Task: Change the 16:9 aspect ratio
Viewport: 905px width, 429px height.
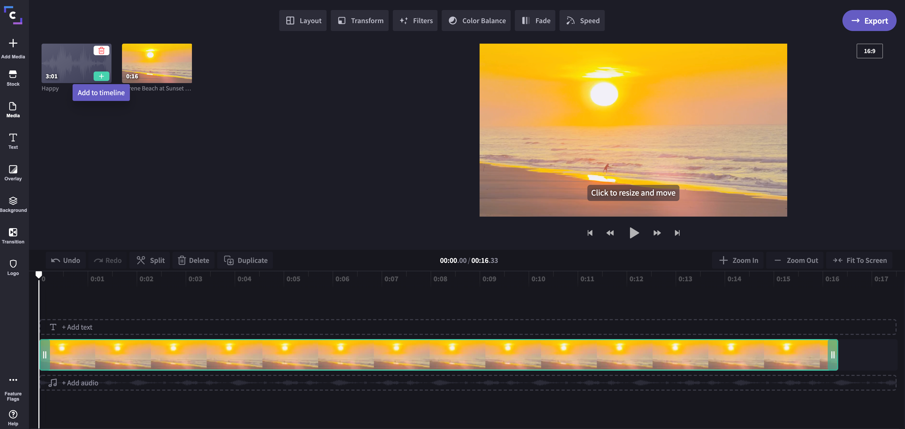Action: point(870,51)
